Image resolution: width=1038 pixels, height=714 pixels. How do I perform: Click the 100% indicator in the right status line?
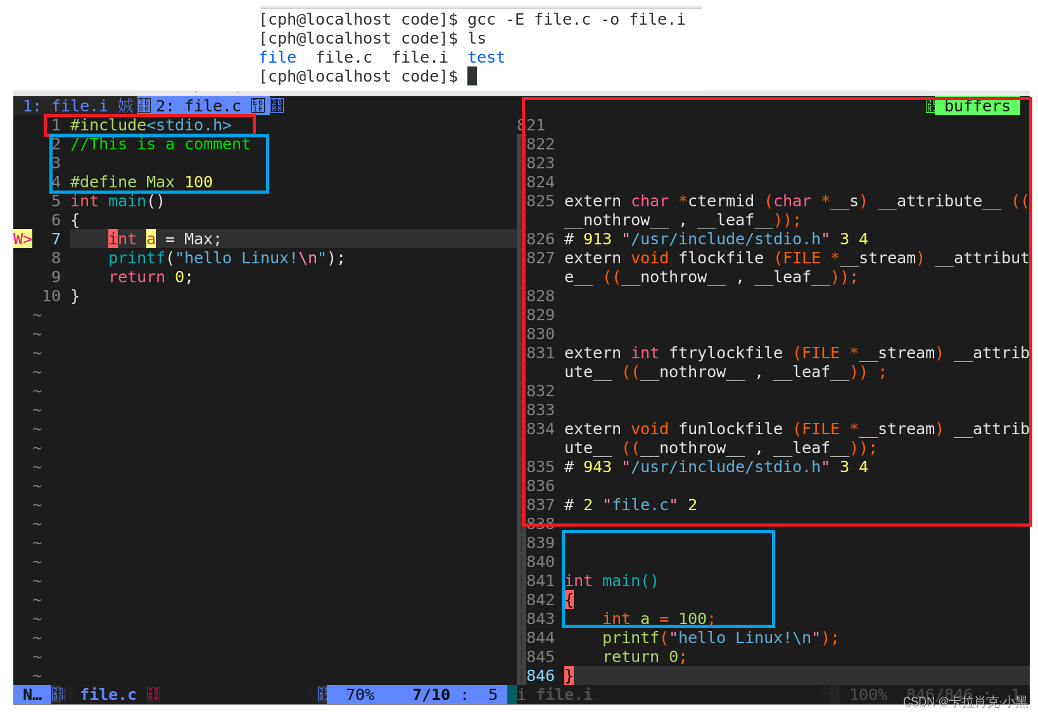pyautogui.click(x=868, y=695)
